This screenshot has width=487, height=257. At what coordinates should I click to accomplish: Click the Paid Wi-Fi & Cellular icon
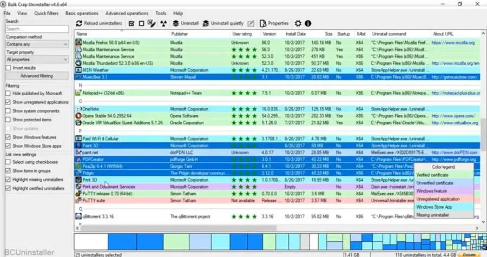78,139
